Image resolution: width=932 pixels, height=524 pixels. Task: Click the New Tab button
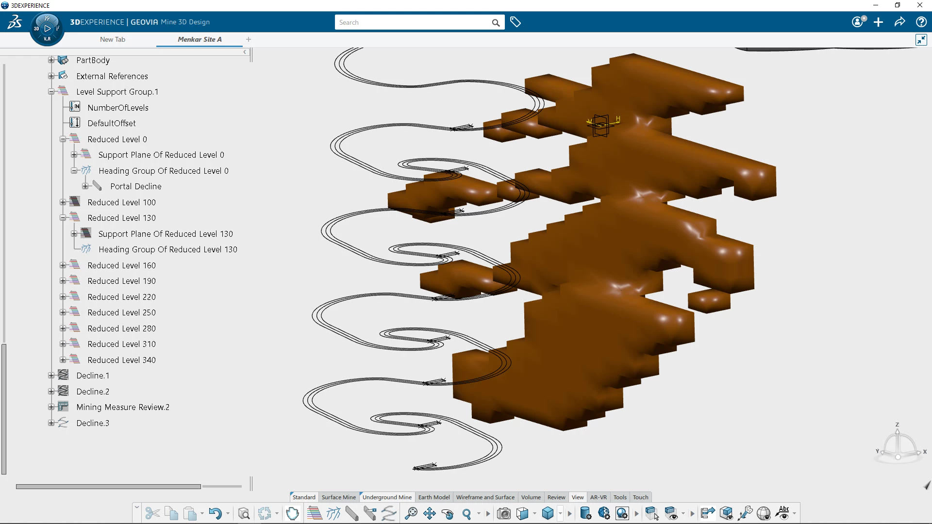click(113, 39)
